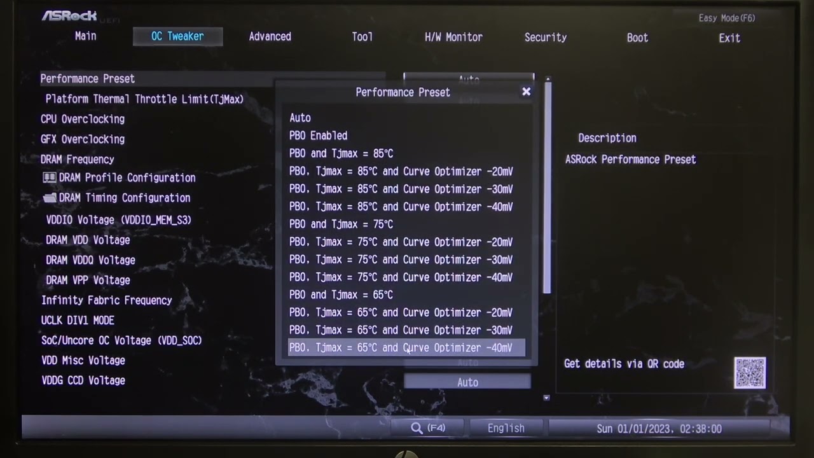Open the VDDG CCD Voltage Auto dropdown
Viewport: 814px width, 458px height.
467,382
